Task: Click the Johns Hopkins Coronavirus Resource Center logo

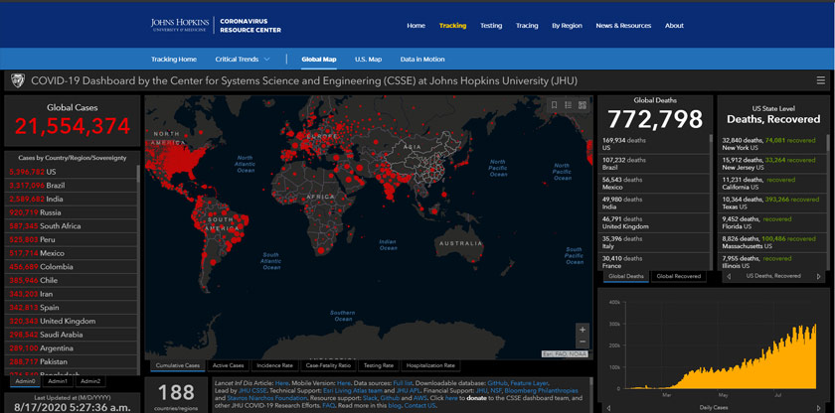Action: click(216, 26)
